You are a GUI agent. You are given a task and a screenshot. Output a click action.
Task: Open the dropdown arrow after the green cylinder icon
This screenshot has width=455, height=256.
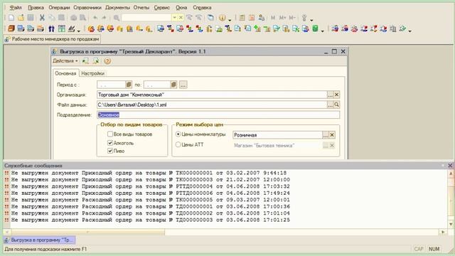click(322, 31)
